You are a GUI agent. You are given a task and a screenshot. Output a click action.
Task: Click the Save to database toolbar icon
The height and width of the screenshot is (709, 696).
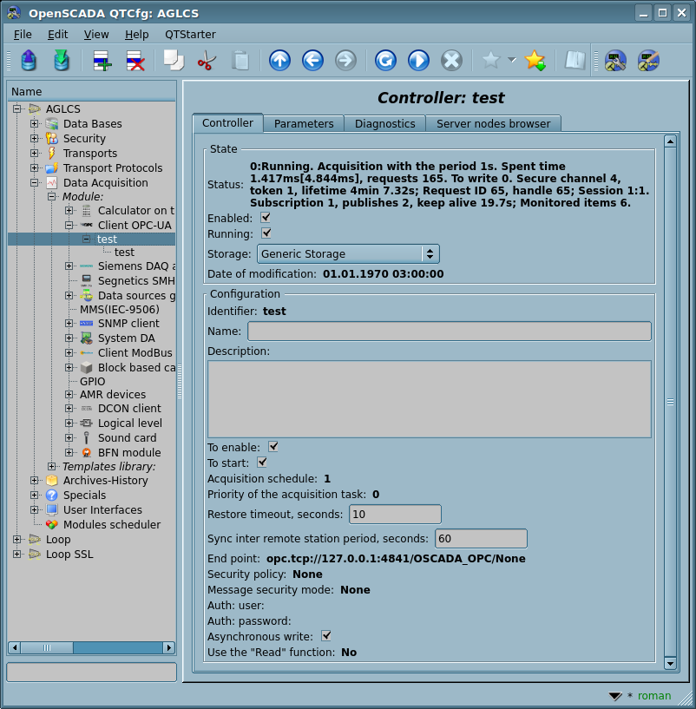tap(62, 61)
